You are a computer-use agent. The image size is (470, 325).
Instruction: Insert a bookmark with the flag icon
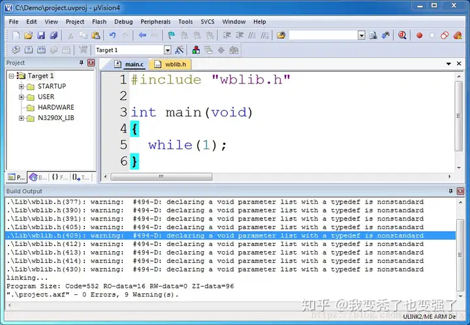[171, 35]
